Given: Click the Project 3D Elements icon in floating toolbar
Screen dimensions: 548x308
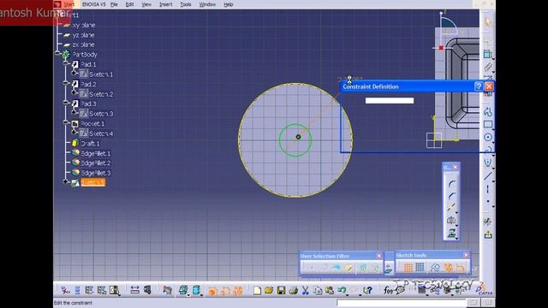Looking at the screenshot, I should tap(451, 234).
